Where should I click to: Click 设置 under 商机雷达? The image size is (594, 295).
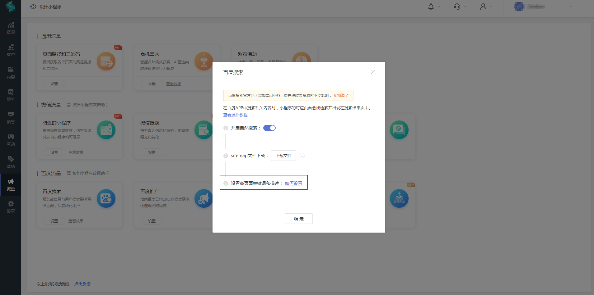pos(152,84)
